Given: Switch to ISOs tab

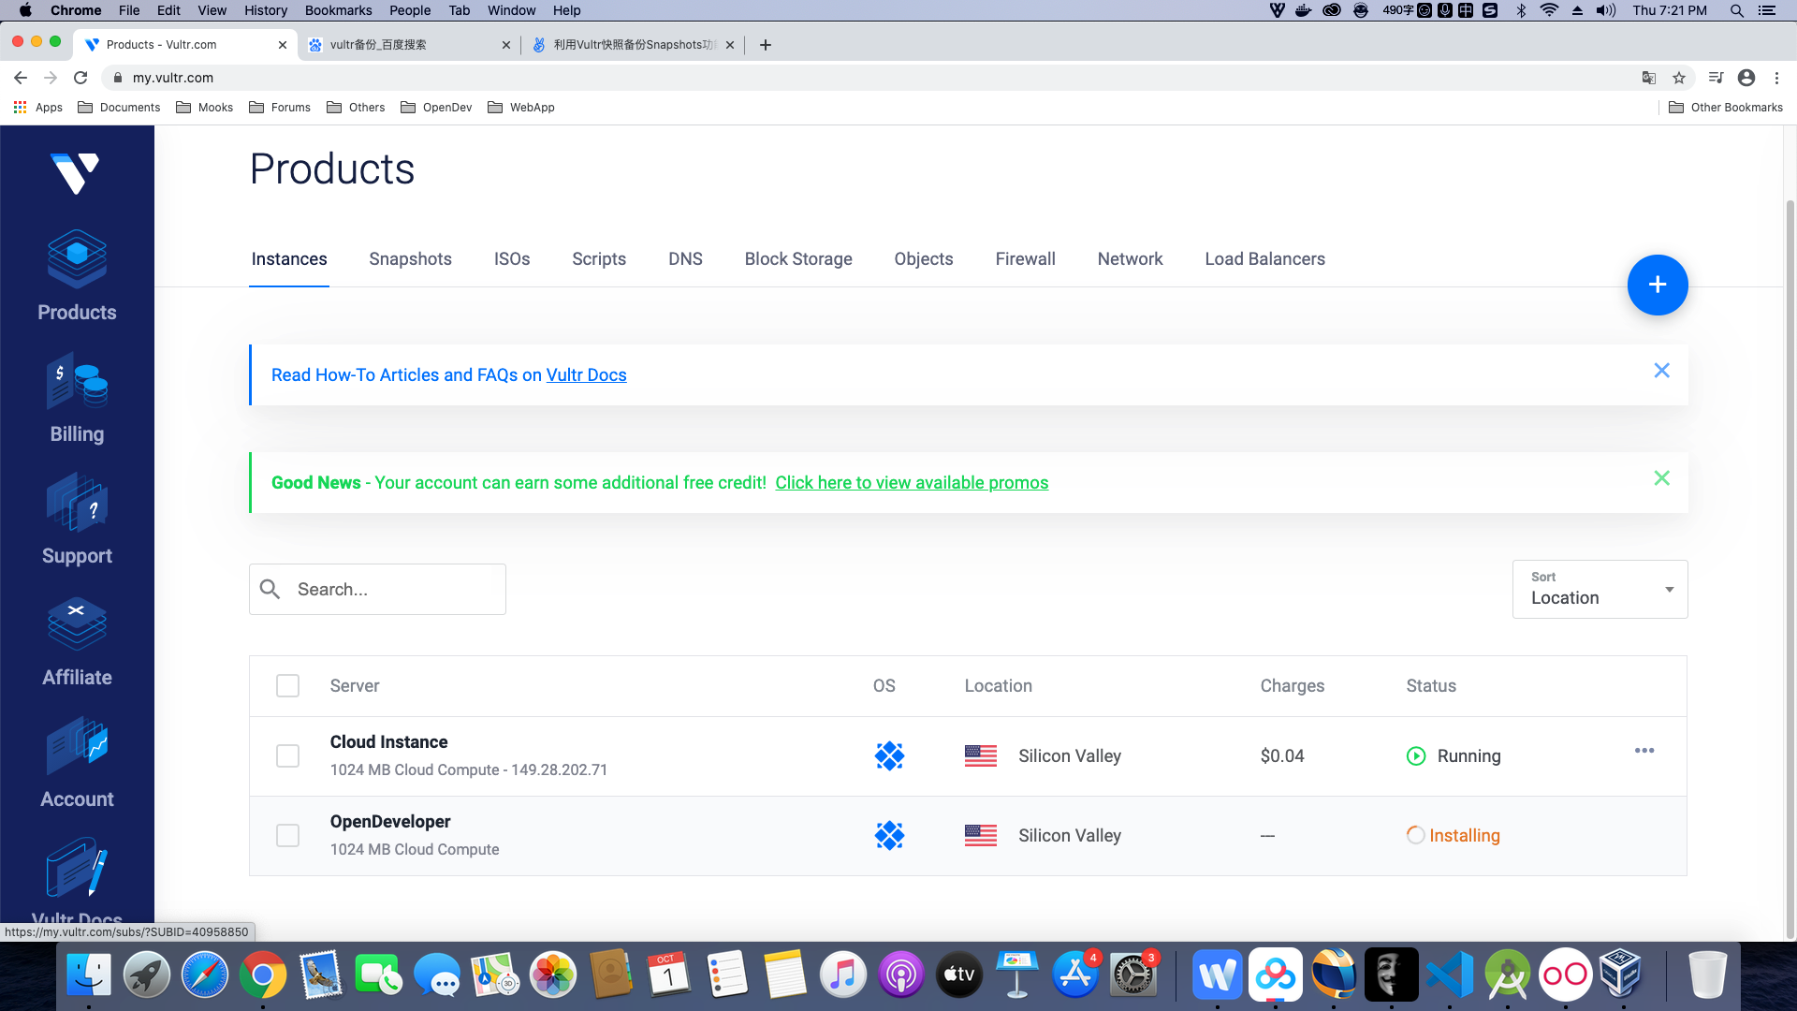Looking at the screenshot, I should (x=512, y=259).
